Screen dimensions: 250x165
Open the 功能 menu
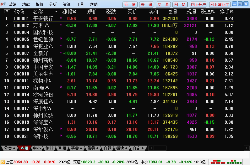point(26,4)
